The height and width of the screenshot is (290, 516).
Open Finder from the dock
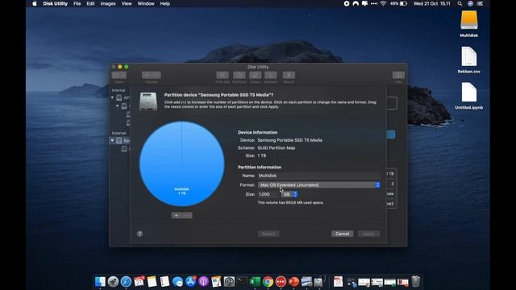click(x=100, y=282)
